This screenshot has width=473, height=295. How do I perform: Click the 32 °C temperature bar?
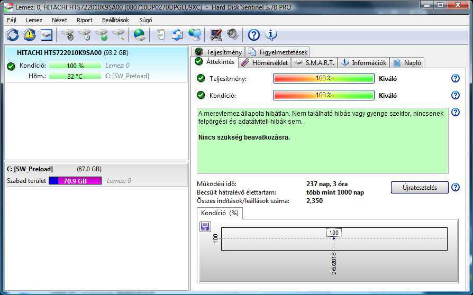tap(75, 76)
